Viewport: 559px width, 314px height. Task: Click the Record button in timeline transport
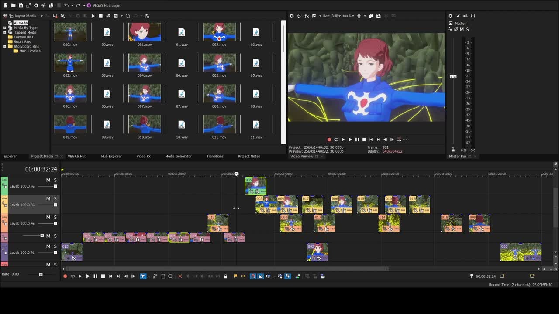(65, 276)
